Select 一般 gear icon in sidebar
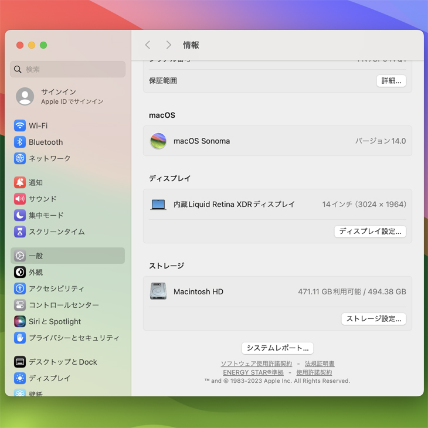Screen dimensions: 428x428 click(20, 256)
